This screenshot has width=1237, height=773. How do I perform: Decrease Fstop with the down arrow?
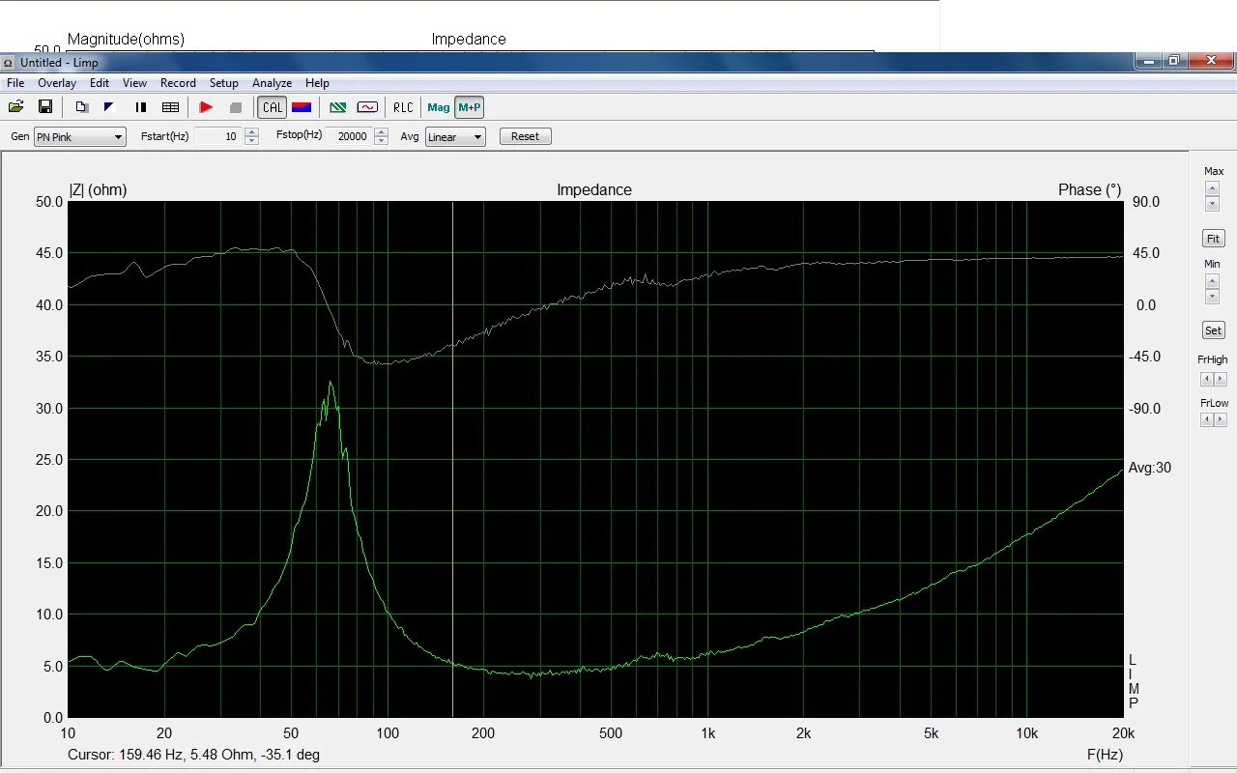coord(382,141)
